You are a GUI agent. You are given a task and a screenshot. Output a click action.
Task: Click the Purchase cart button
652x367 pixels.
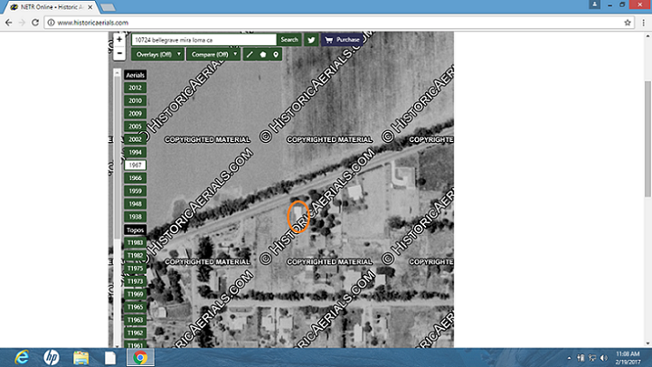pos(342,40)
